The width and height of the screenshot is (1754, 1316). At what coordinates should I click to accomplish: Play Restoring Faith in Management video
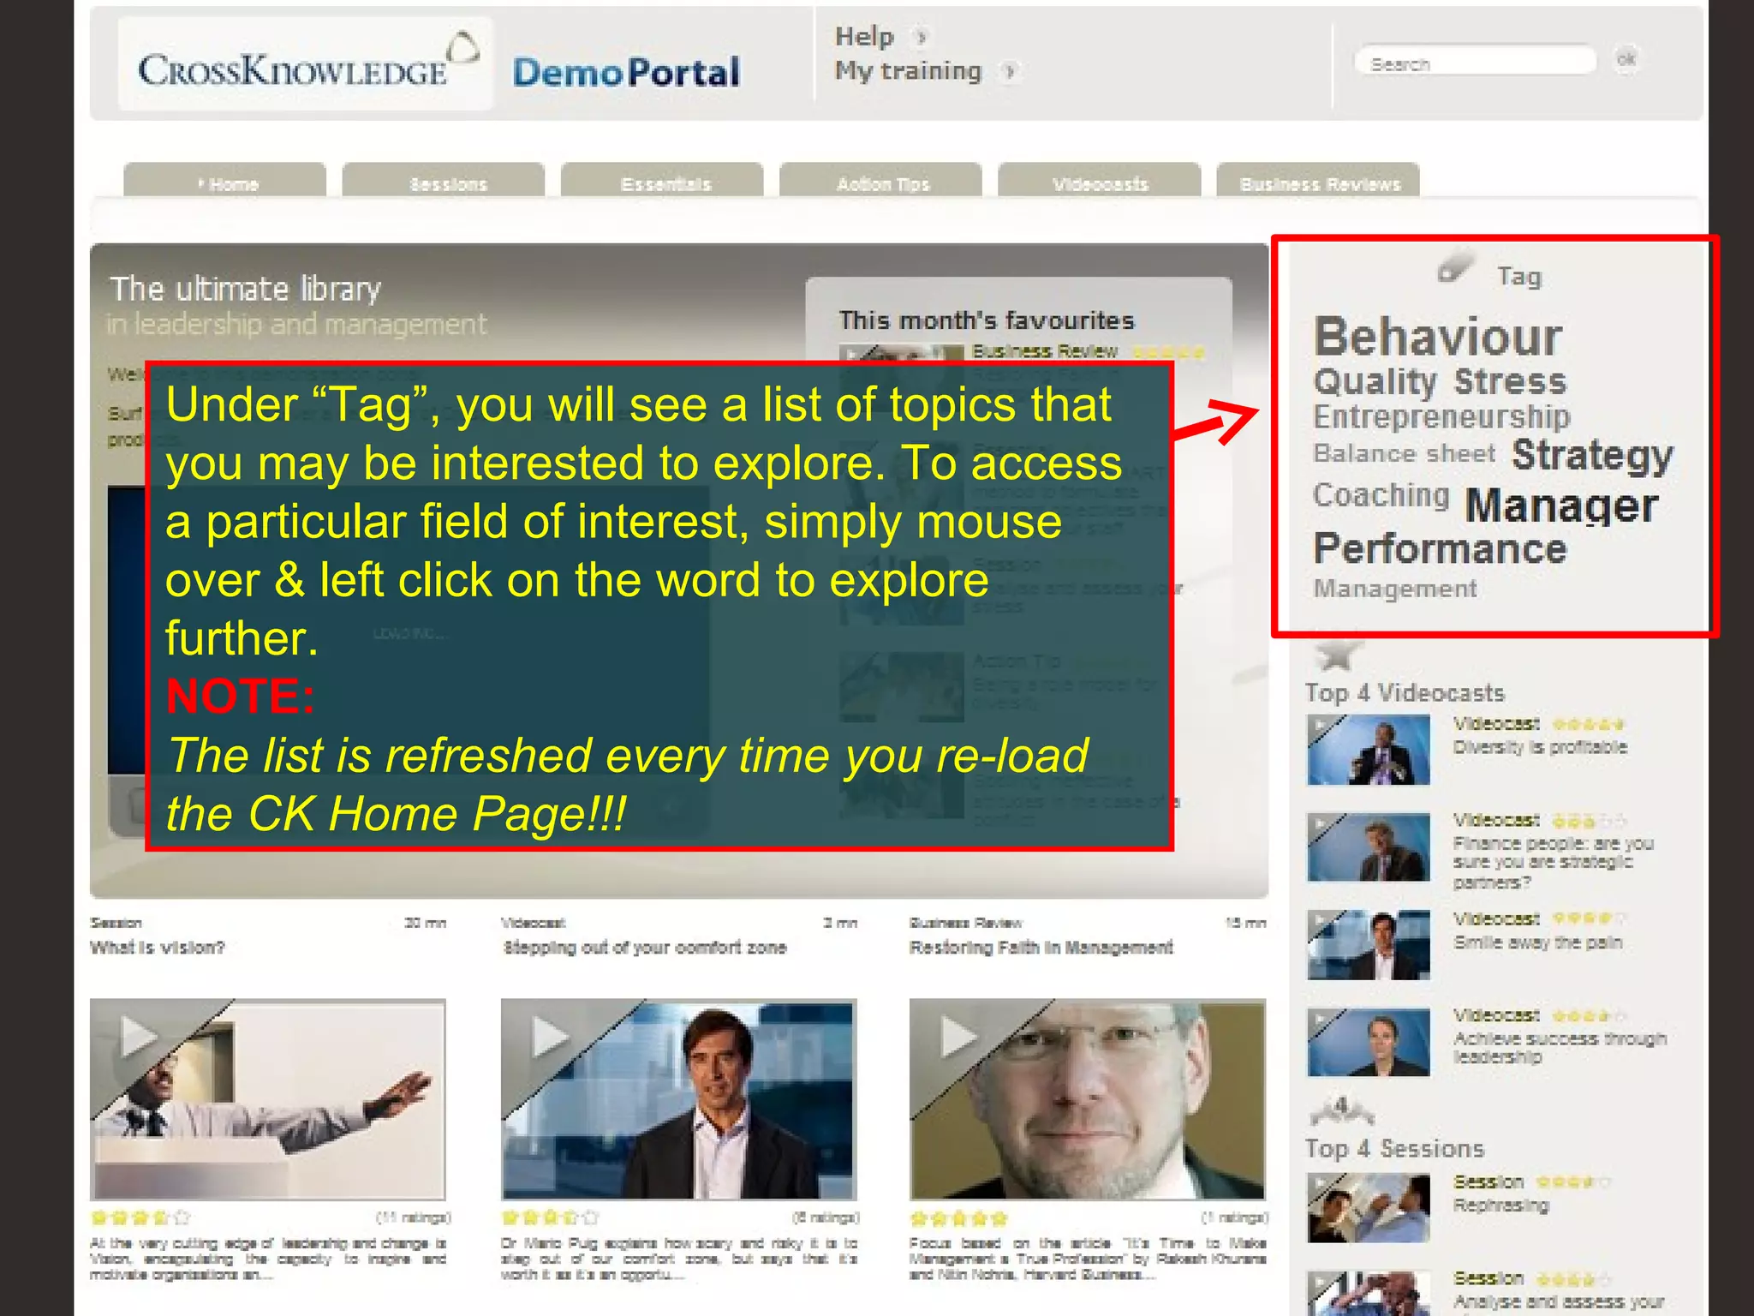click(x=1087, y=1098)
